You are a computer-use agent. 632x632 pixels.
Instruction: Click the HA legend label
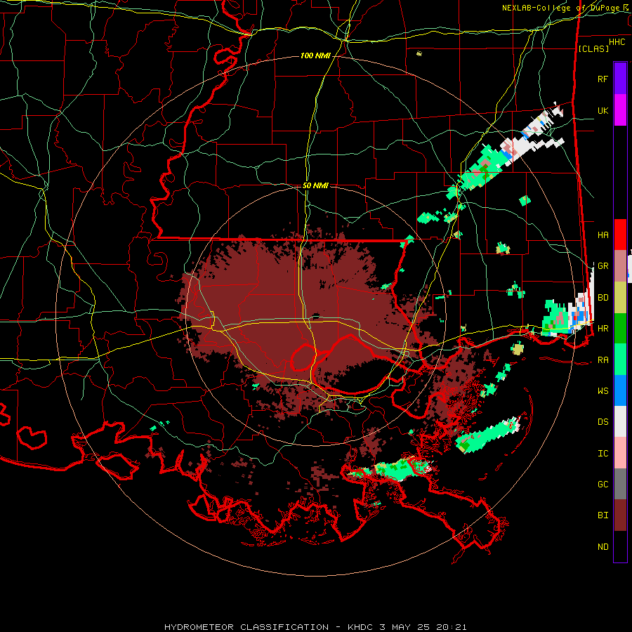pyautogui.click(x=603, y=235)
